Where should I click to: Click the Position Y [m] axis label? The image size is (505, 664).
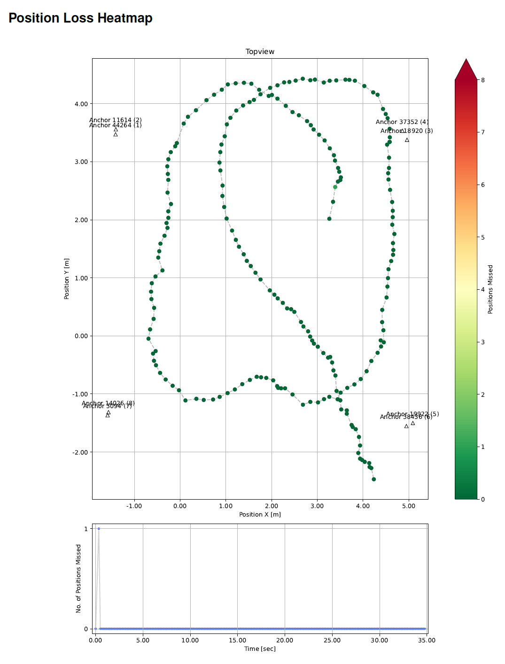(x=67, y=278)
